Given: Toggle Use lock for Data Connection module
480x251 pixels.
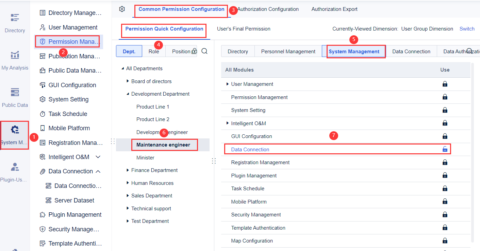Looking at the screenshot, I should coord(445,149).
